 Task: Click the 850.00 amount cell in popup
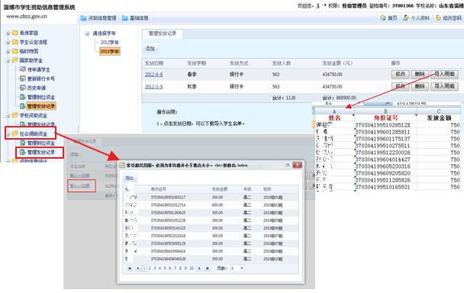[x=217, y=204]
